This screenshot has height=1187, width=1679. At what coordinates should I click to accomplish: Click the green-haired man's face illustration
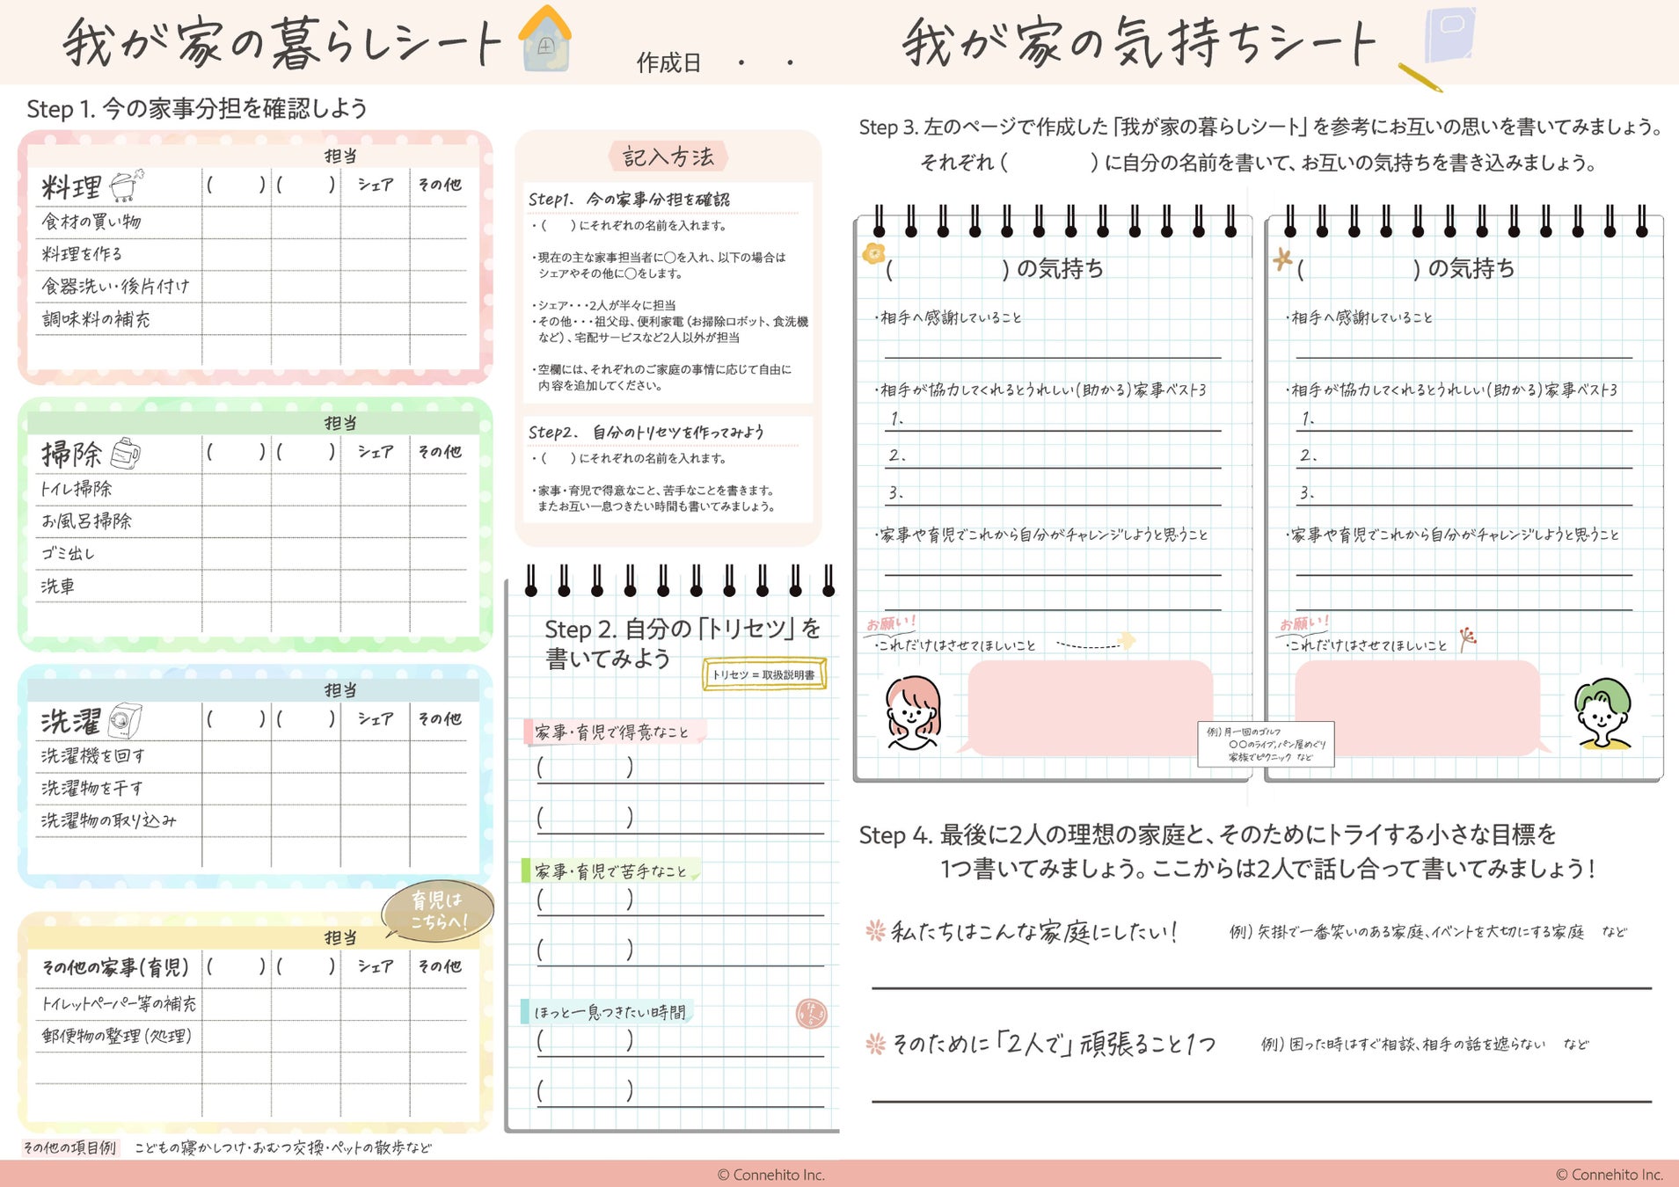click(x=1602, y=713)
